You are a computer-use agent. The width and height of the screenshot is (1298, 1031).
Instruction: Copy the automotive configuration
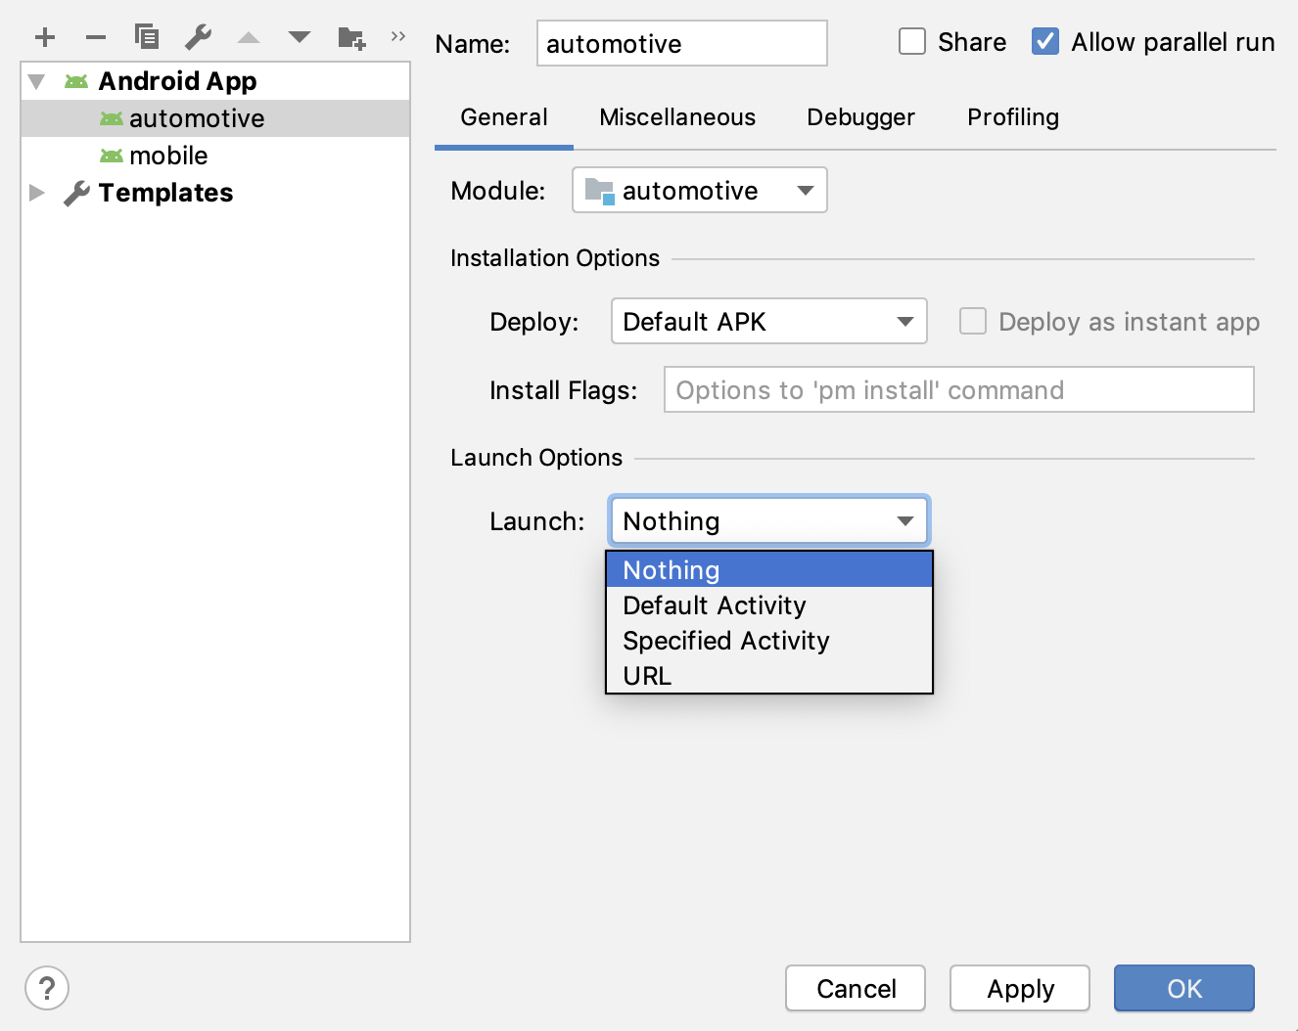coord(147,37)
